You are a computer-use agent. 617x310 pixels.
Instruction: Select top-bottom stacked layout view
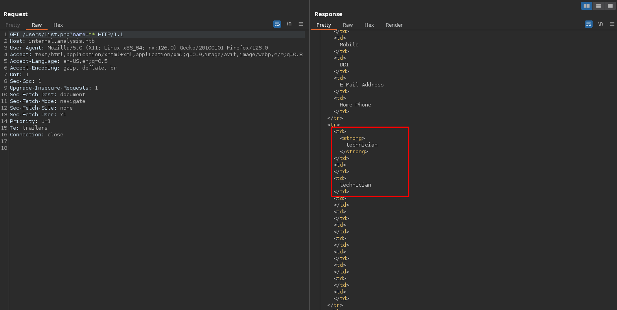pyautogui.click(x=599, y=6)
